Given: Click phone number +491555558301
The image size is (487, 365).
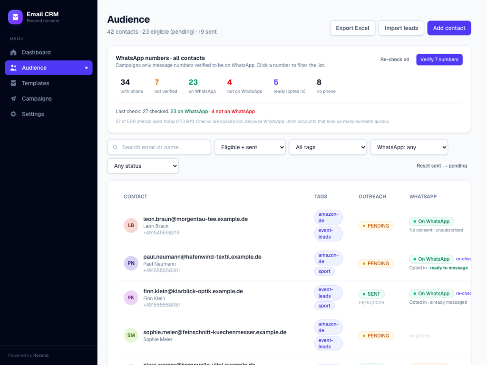Looking at the screenshot, I should click(x=162, y=270).
